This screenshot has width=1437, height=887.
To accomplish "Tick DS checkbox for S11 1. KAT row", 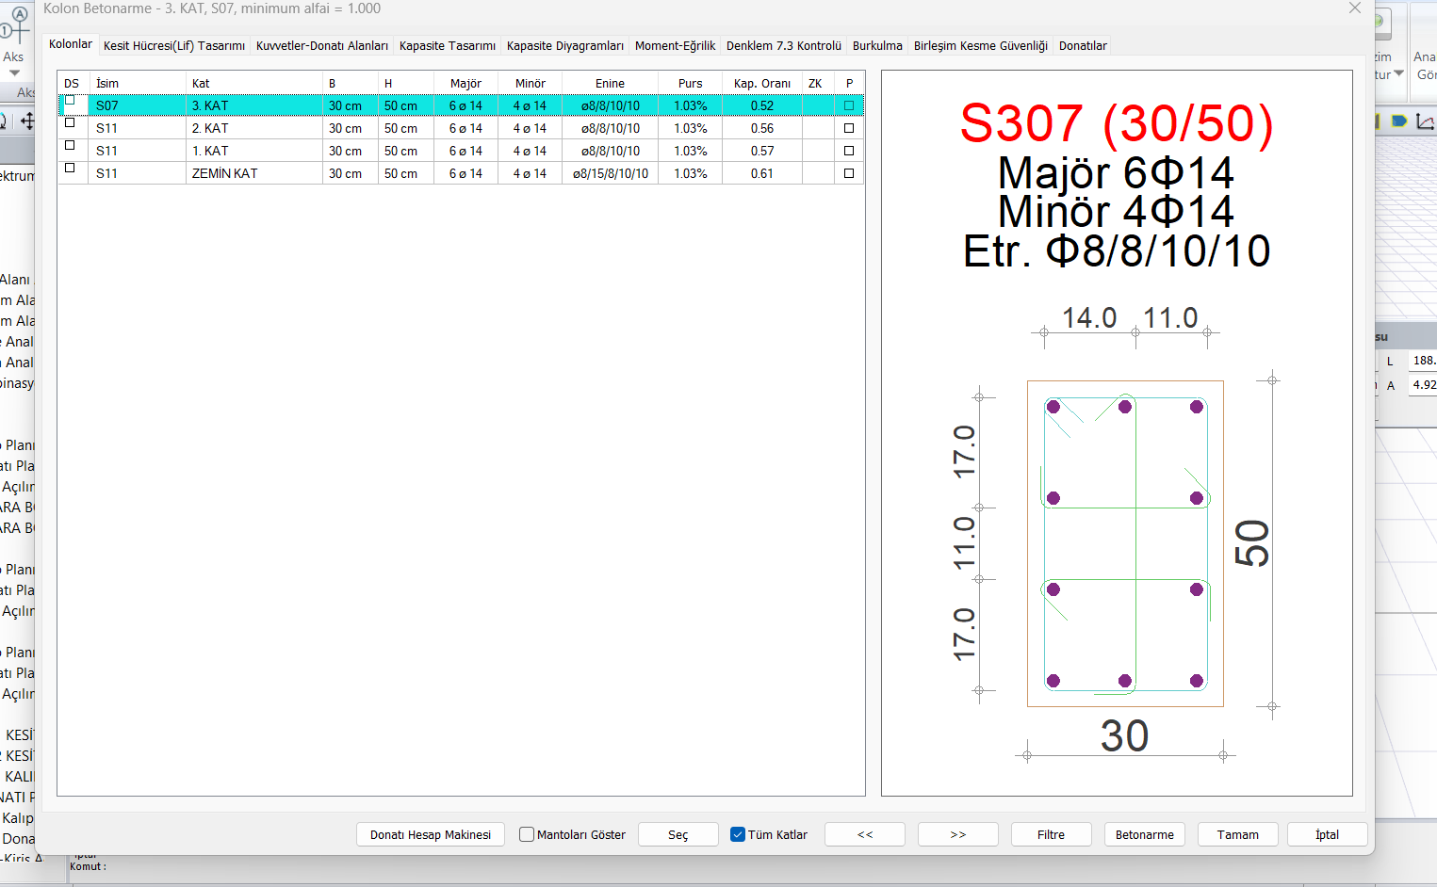I will [x=70, y=146].
